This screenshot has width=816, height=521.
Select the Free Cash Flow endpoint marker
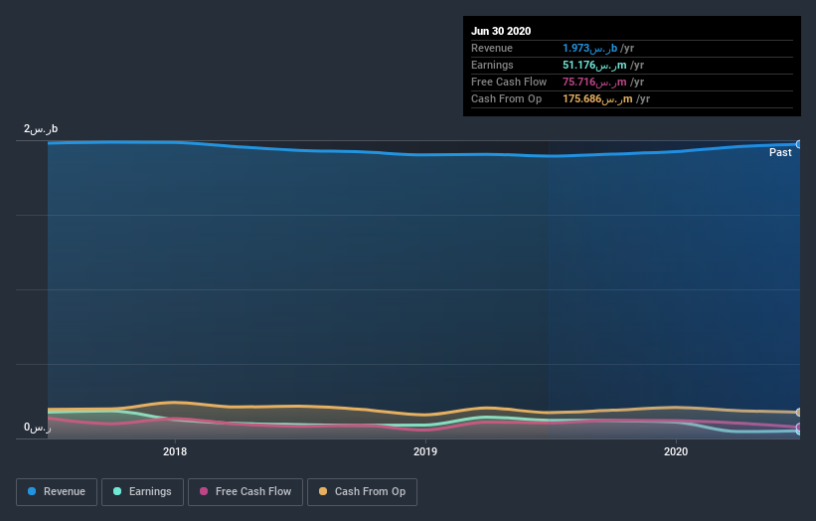[x=799, y=427]
